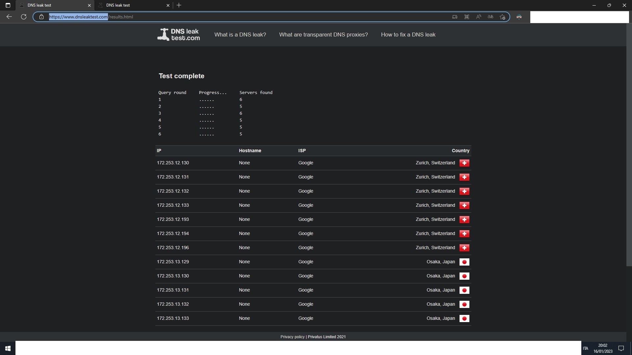
Task: Add this page to favorites
Action: [x=502, y=17]
